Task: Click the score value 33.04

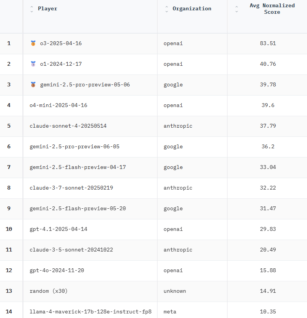Action: pyautogui.click(x=268, y=167)
